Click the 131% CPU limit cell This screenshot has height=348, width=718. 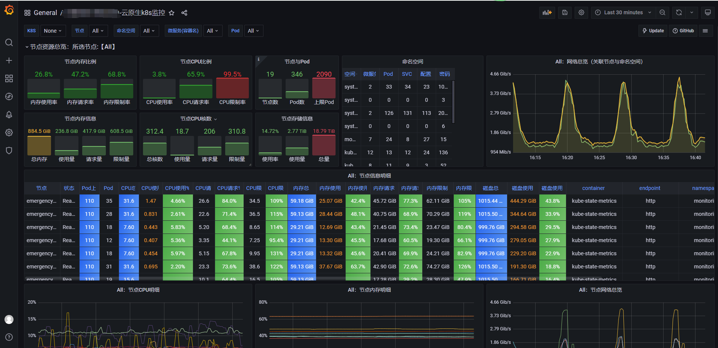coord(276,253)
